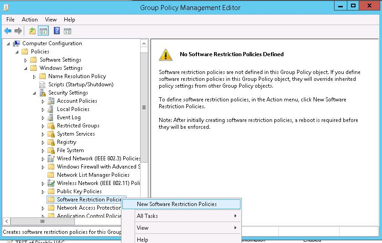Open the Help question mark toolbar icon

(57, 31)
